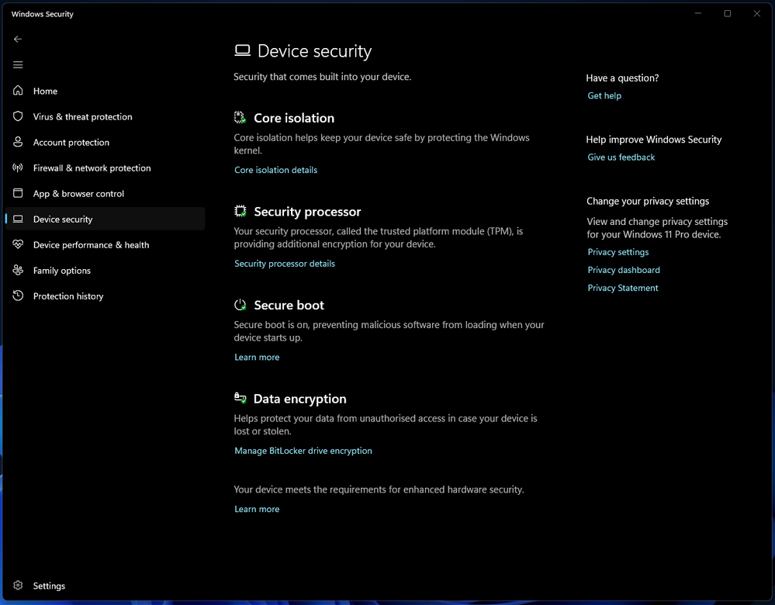The height and width of the screenshot is (605, 775).
Task: Go to Virus & threat protection
Action: (x=106, y=116)
